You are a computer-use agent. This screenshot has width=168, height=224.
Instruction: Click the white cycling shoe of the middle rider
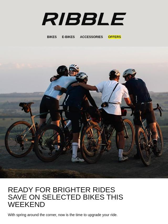(x=78, y=160)
